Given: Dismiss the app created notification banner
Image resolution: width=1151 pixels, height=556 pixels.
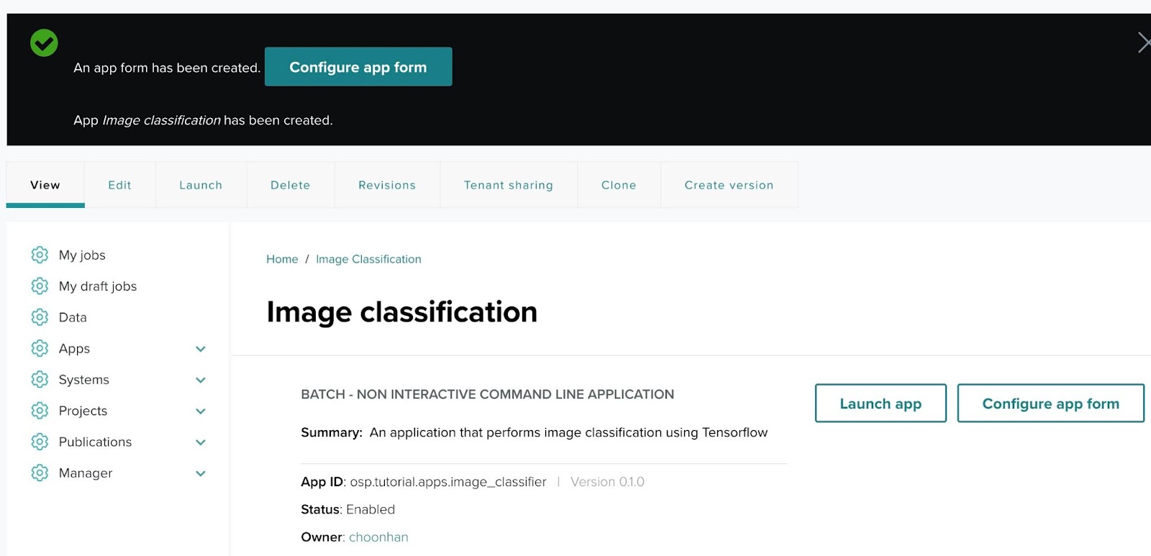Looking at the screenshot, I should (1143, 42).
